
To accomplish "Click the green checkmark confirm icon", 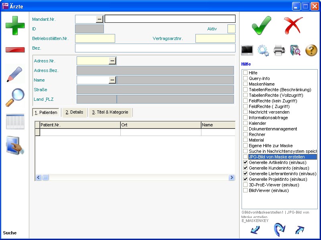I will click(261, 26).
